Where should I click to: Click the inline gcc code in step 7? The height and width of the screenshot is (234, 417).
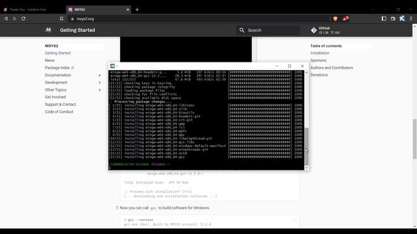(x=154, y=208)
